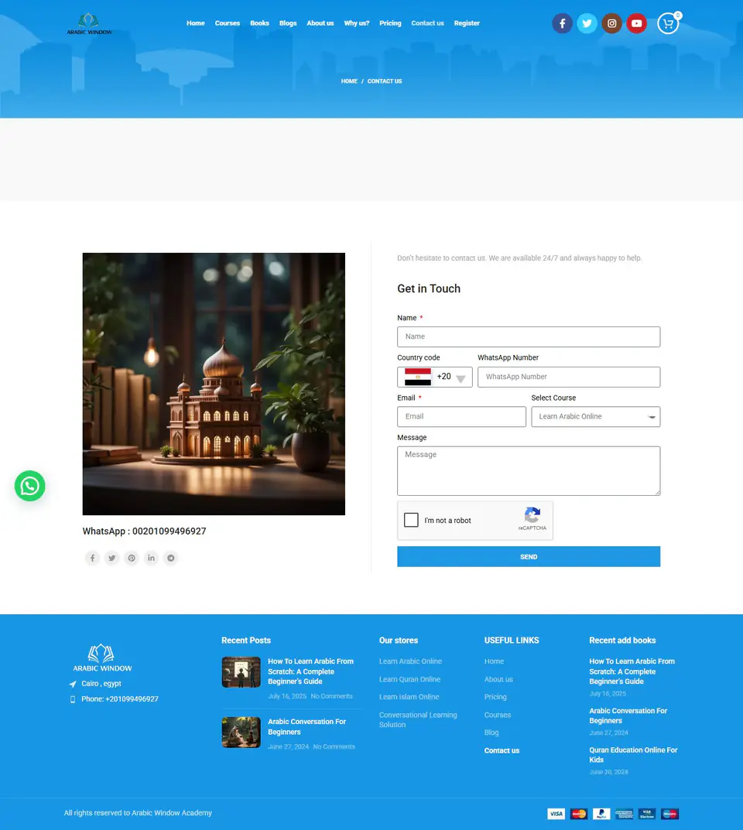Open Books in the top menu
The width and height of the screenshot is (743, 830).
[259, 23]
